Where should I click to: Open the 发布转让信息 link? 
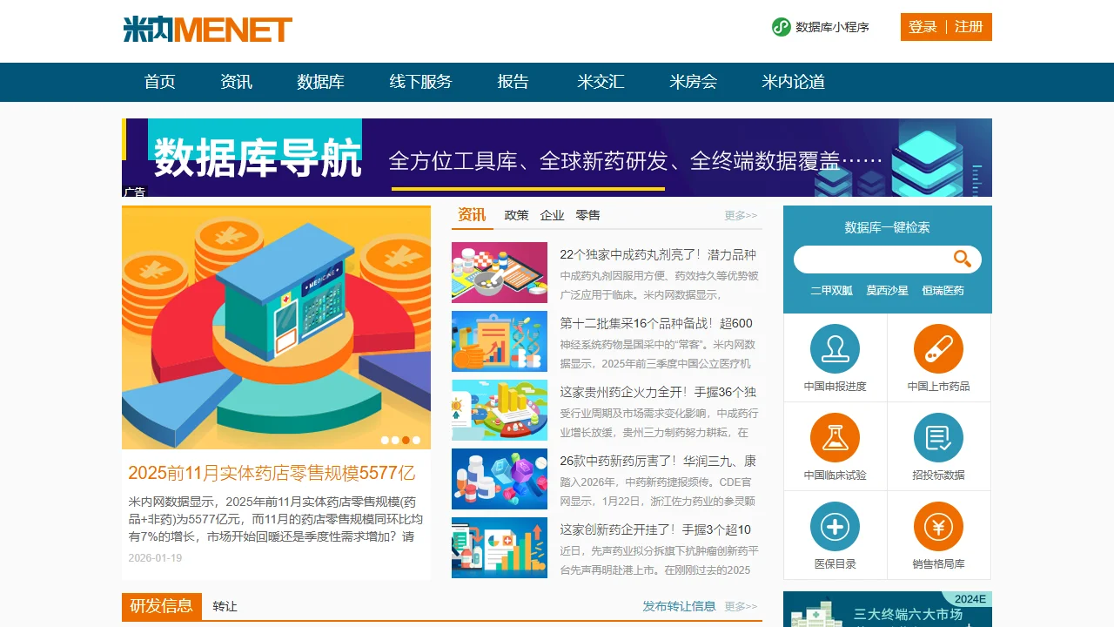click(679, 606)
